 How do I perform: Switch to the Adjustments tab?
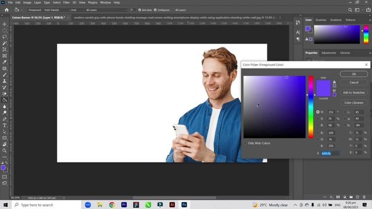pos(328,53)
